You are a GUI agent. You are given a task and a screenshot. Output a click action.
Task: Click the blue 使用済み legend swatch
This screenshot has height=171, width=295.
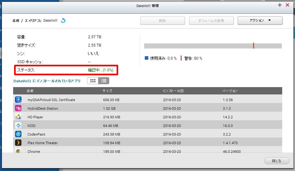(x=147, y=58)
